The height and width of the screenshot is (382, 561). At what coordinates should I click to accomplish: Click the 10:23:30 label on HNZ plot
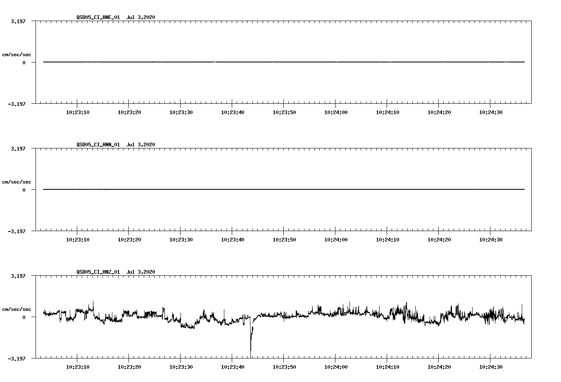[181, 367]
